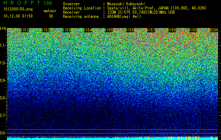Click the Ogata-vill. Akita-Pref. JAPAN location text
The image size is (221, 140).
click(x=157, y=8)
